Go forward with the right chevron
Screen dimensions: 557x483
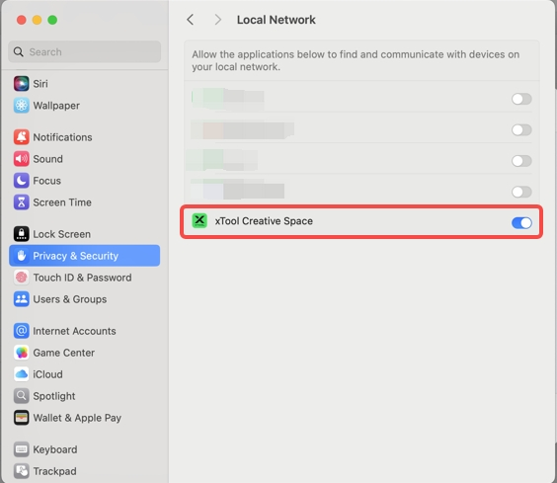tap(217, 20)
